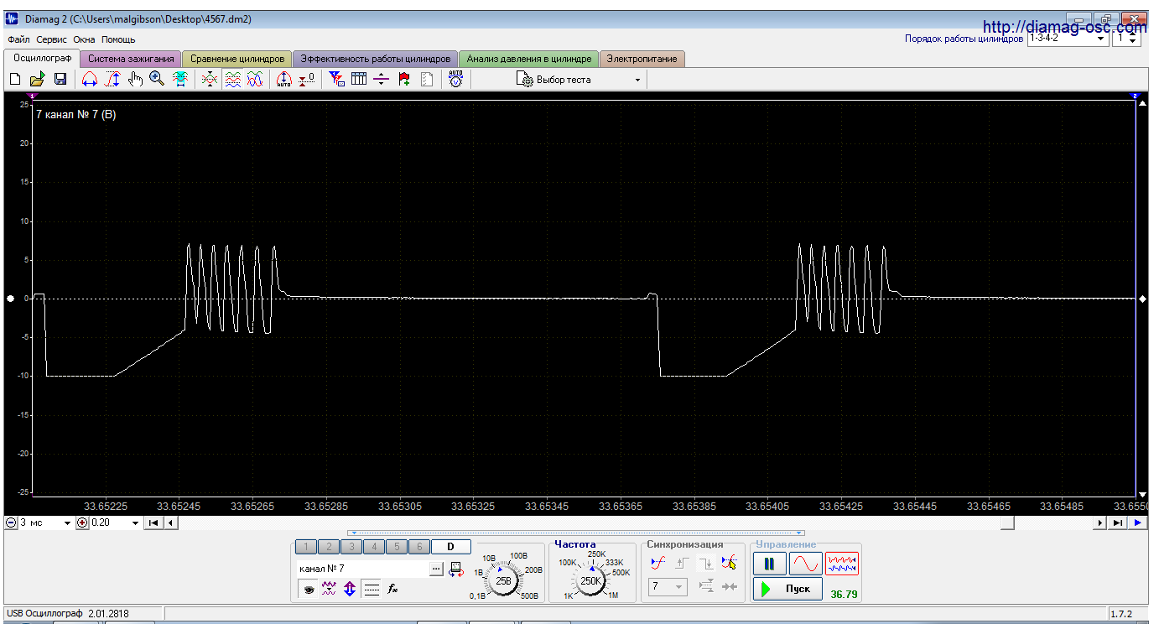Select channel button 1
Viewport: 1159px width, 624px height.
306,547
